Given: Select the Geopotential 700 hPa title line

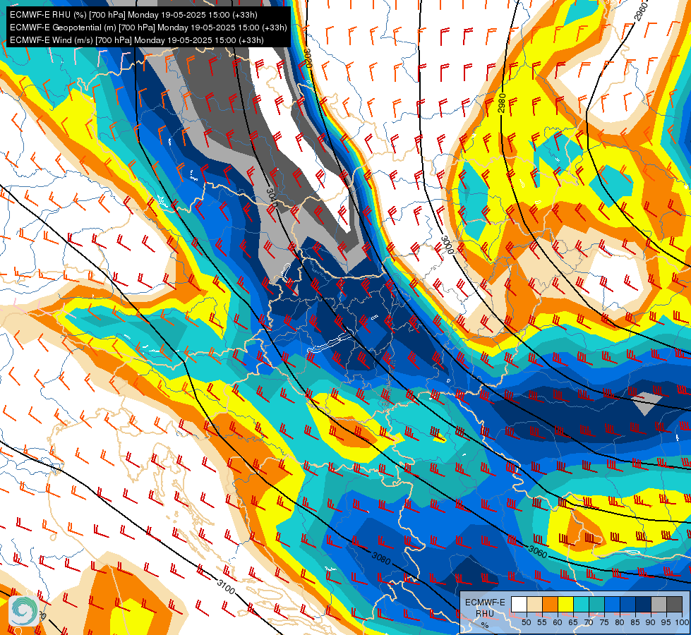Looking at the screenshot, I should pyautogui.click(x=148, y=28).
